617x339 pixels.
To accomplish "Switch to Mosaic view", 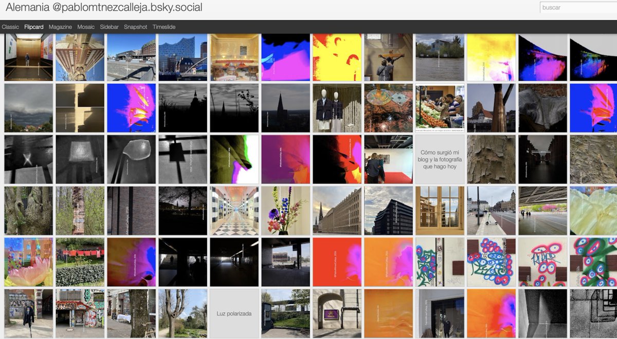I will click(86, 27).
